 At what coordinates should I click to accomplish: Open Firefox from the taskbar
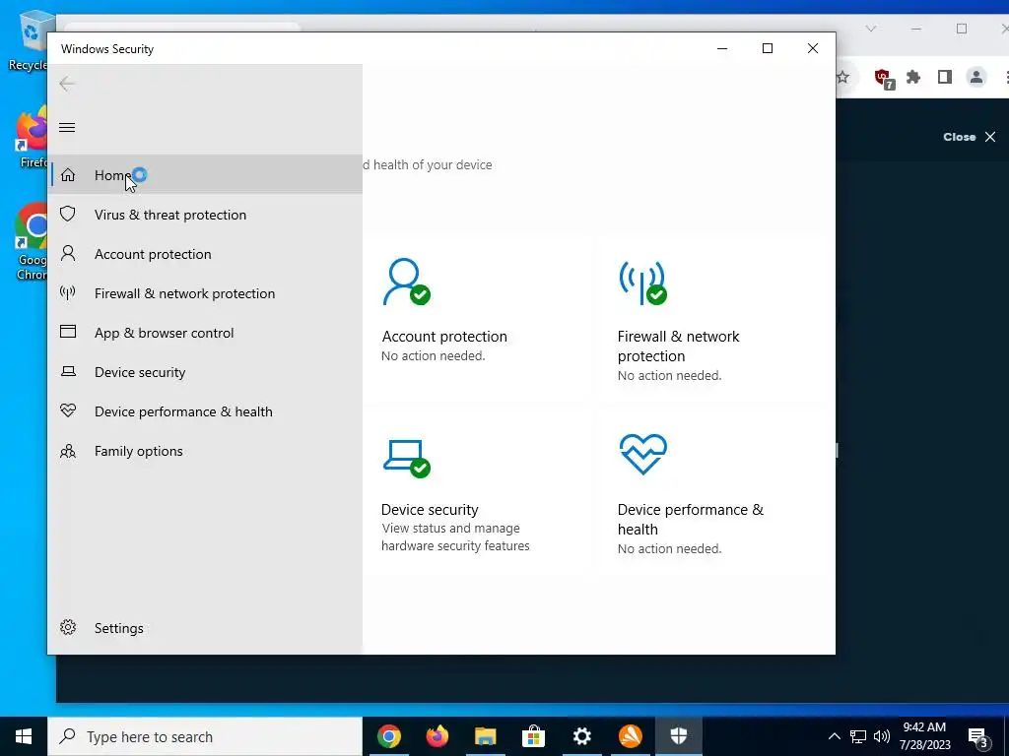437,736
